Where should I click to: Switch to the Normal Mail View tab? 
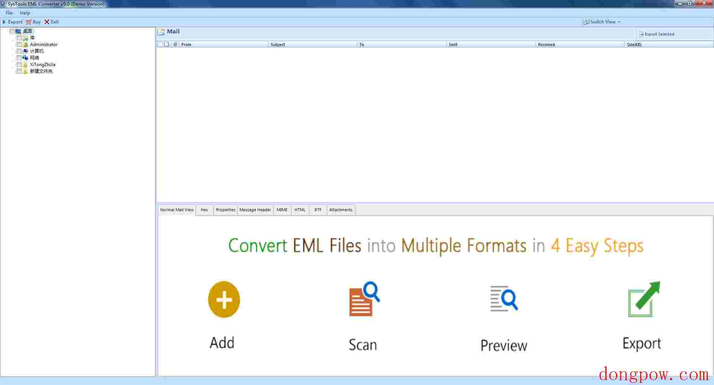click(x=177, y=210)
